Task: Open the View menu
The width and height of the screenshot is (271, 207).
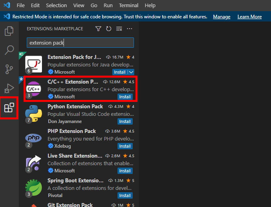Action: [x=79, y=5]
